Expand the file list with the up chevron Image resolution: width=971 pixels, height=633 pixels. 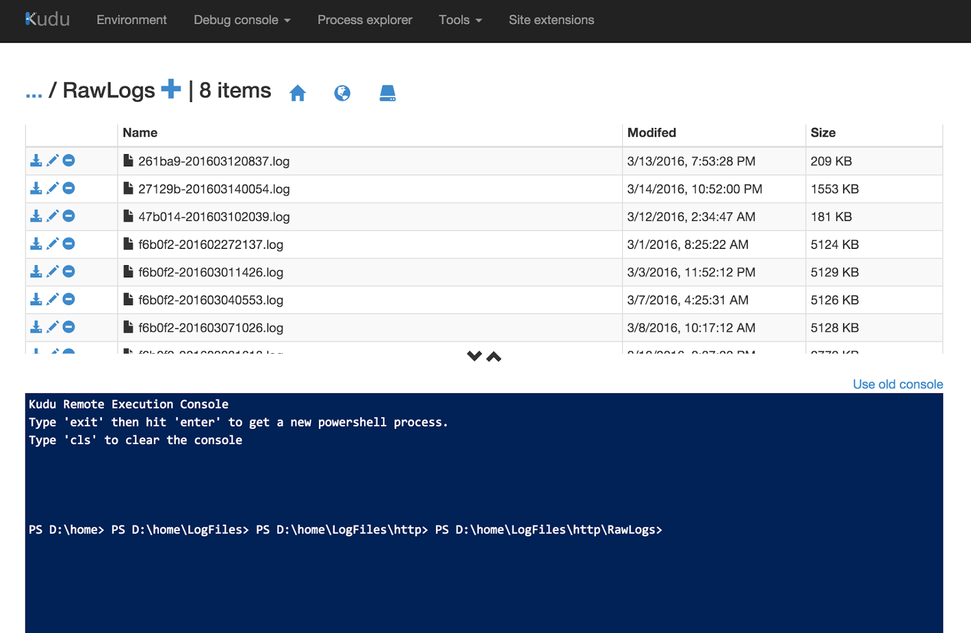coord(495,357)
